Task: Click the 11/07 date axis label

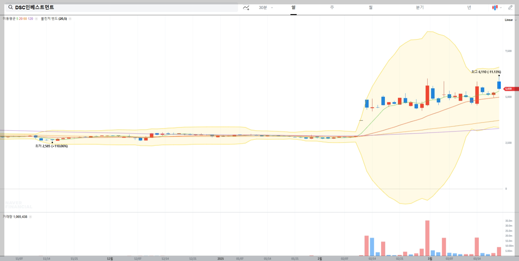Action: (19, 259)
